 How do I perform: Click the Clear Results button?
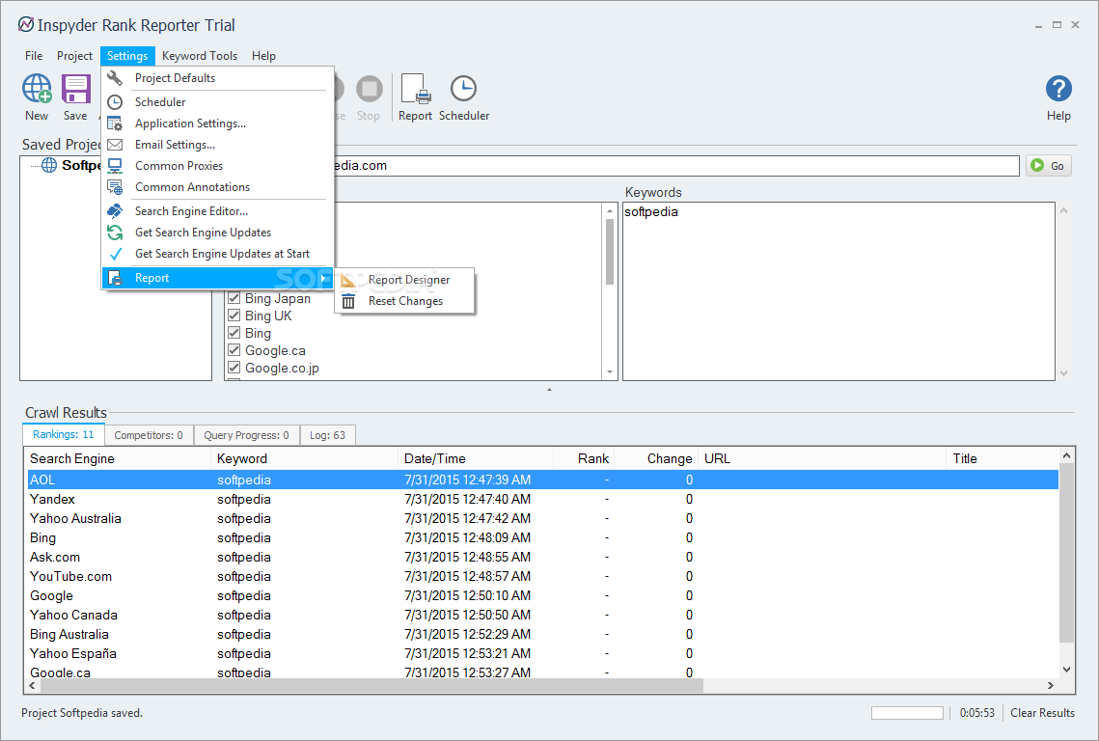pyautogui.click(x=1042, y=713)
